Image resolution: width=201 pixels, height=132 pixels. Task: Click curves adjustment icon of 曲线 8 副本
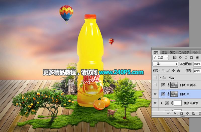coord(167,103)
